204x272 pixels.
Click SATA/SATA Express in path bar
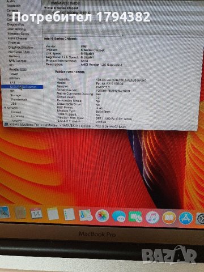coord(76,126)
